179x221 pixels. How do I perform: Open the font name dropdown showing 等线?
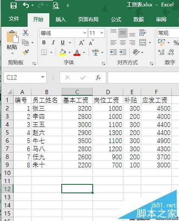[x=63, y=33]
